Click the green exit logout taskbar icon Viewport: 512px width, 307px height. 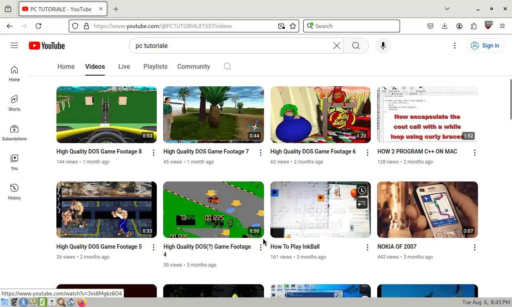(x=42, y=303)
